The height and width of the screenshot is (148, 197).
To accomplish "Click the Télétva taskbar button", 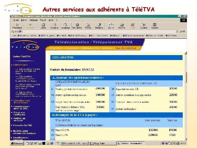I will click(131, 143).
